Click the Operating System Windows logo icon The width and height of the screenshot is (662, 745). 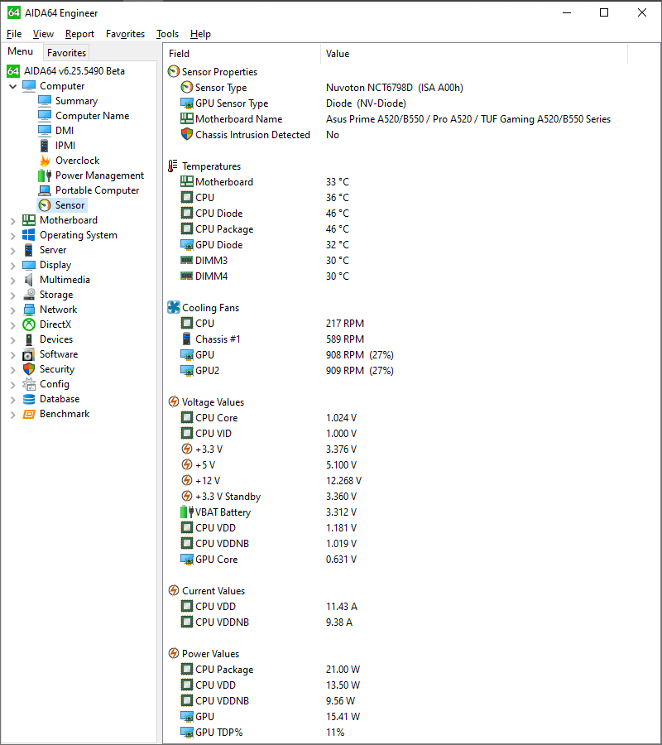[x=29, y=235]
